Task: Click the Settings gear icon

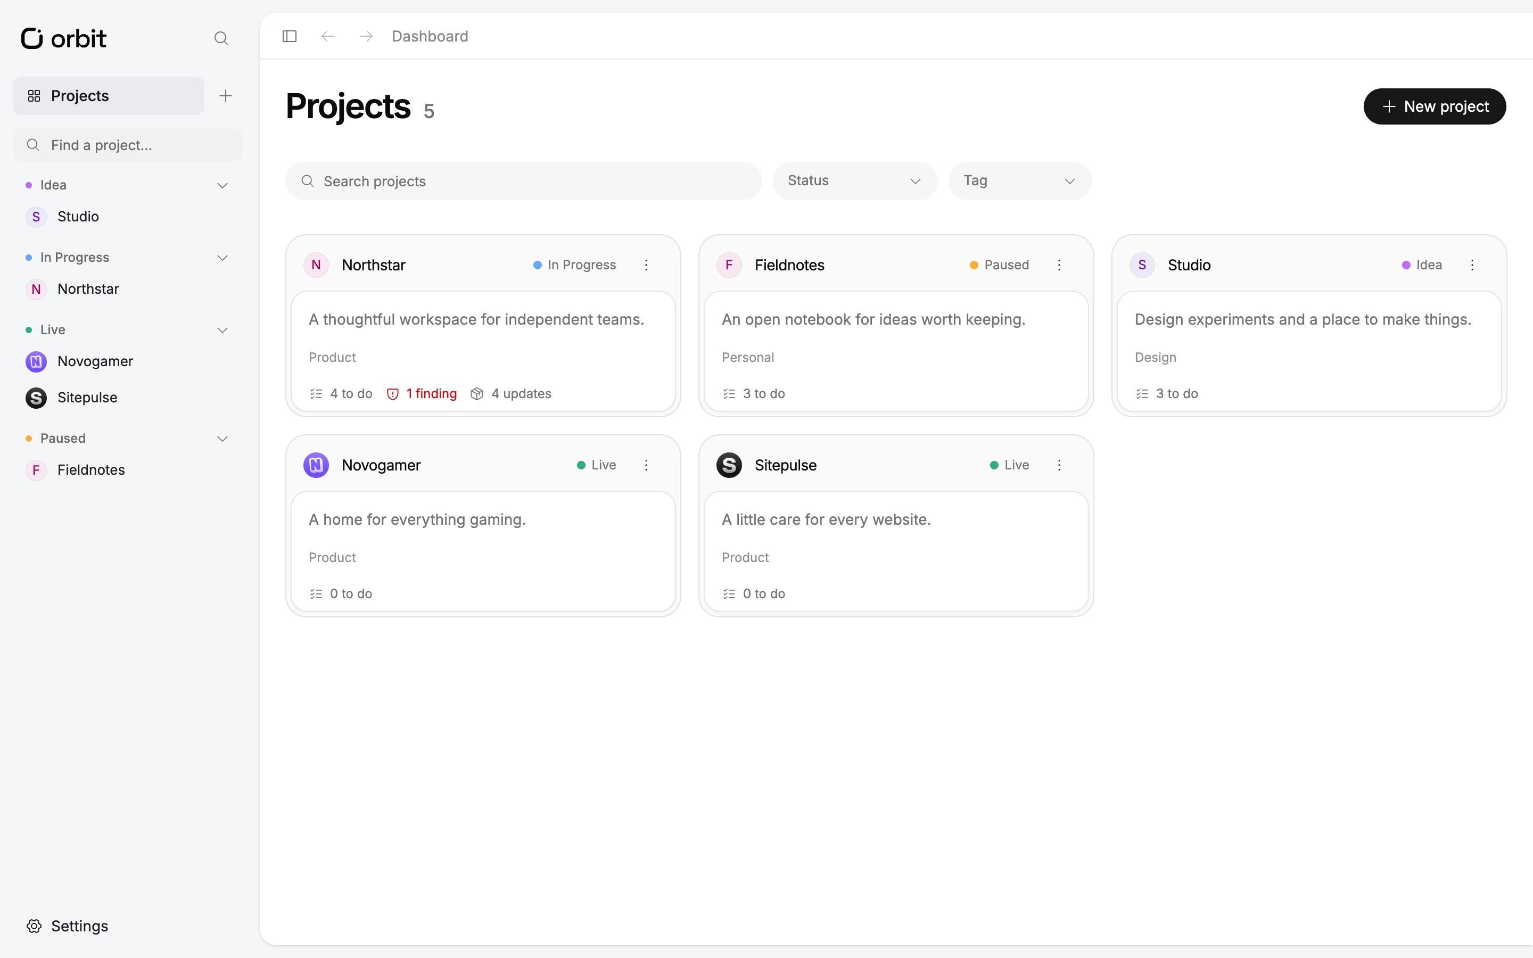Action: click(34, 926)
